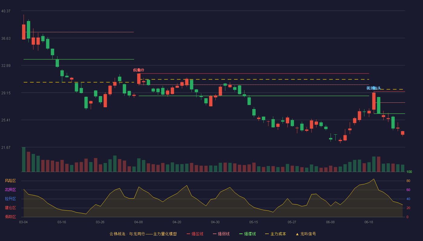
Task: Select the 出货区 zone label
Action: [x=10, y=190]
